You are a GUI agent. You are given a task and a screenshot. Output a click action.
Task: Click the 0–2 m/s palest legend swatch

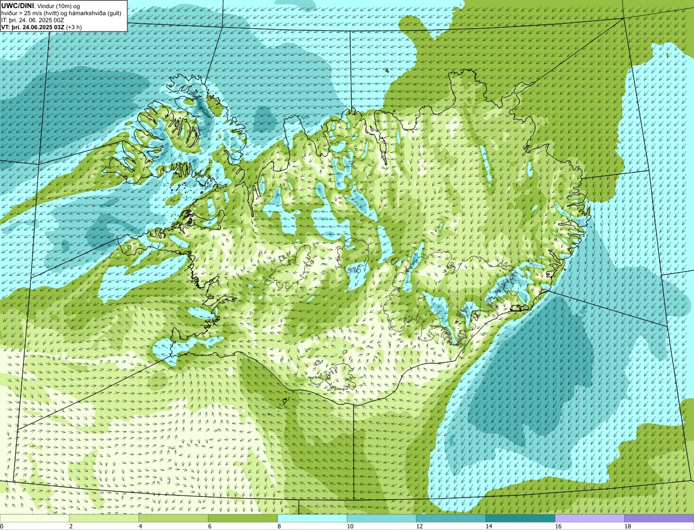pos(35,519)
